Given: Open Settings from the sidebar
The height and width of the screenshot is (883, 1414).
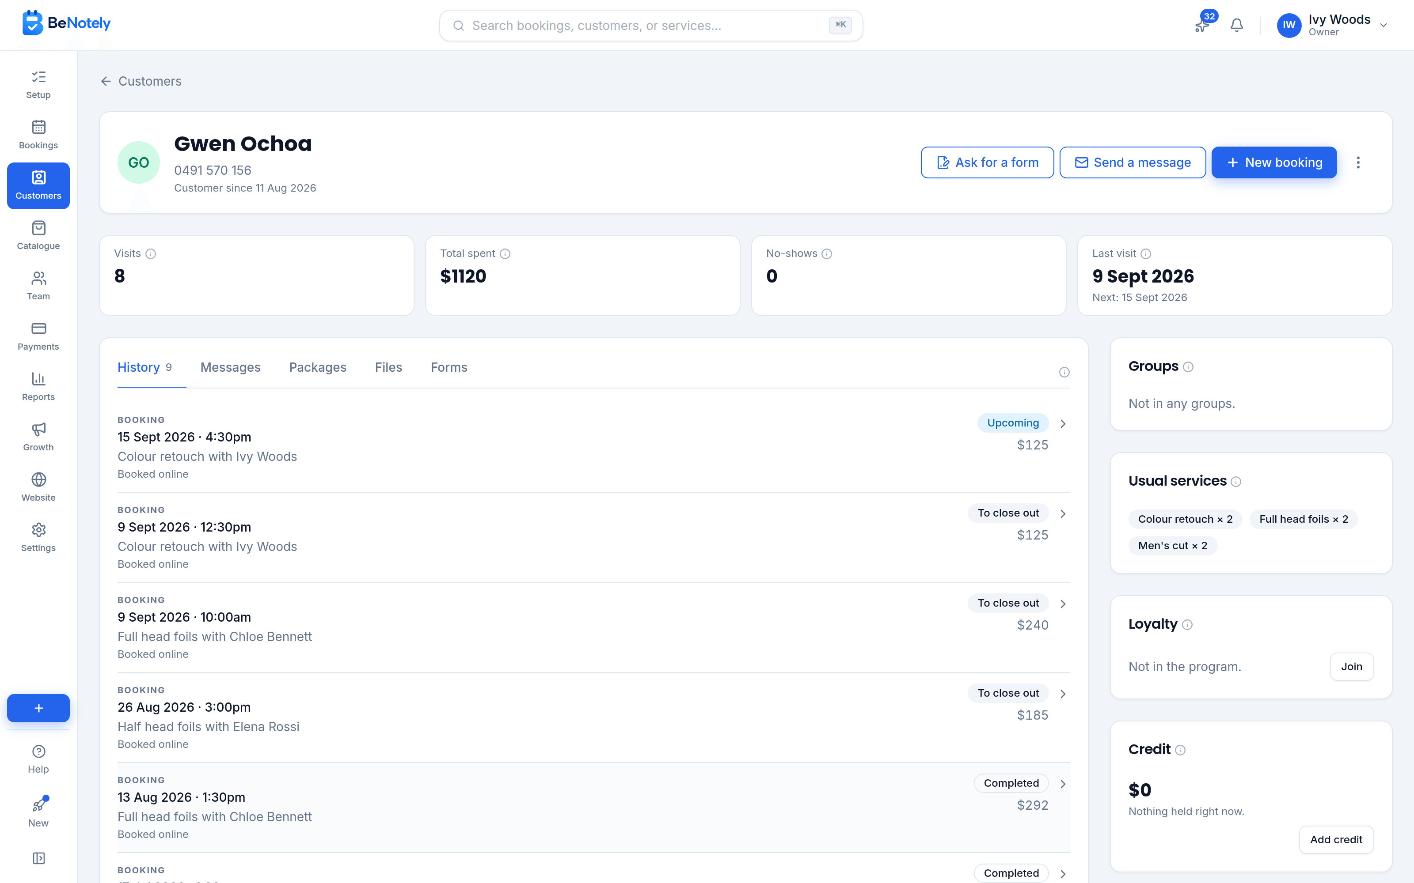Looking at the screenshot, I should pyautogui.click(x=38, y=537).
